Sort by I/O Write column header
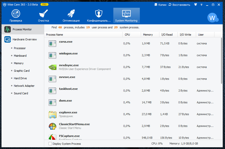The height and width of the screenshot is (149, 225). pos(187,35)
